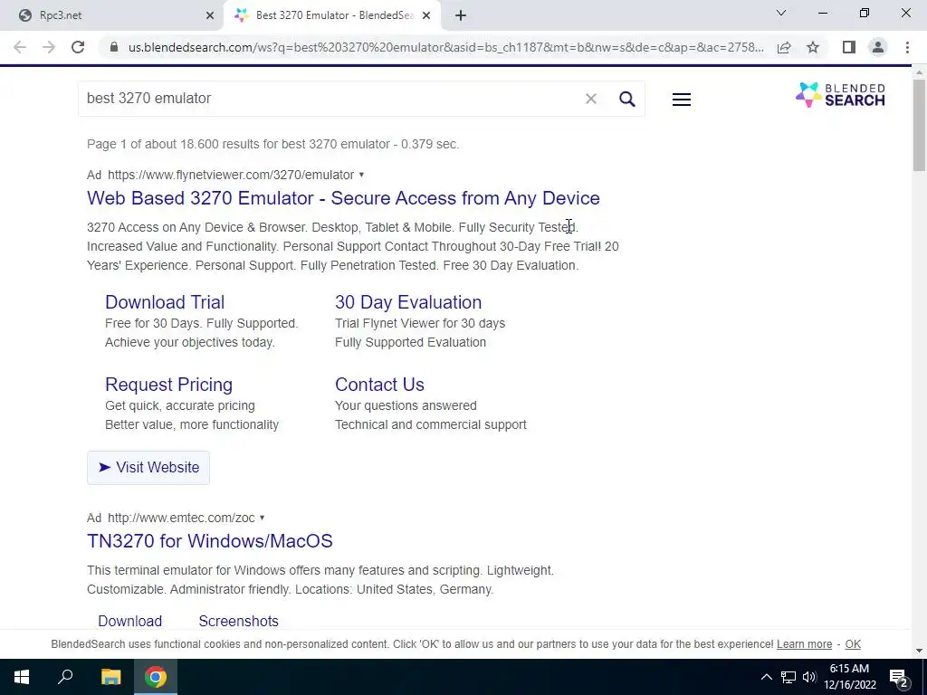
Task: Open Chrome's three-dot menu
Action: pos(907,47)
